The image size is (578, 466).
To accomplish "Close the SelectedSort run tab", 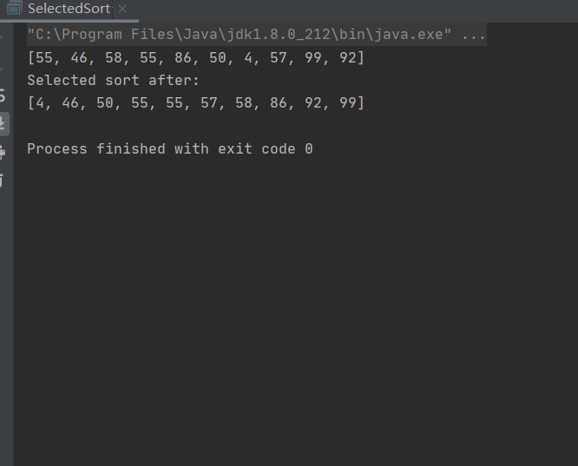I will click(122, 9).
